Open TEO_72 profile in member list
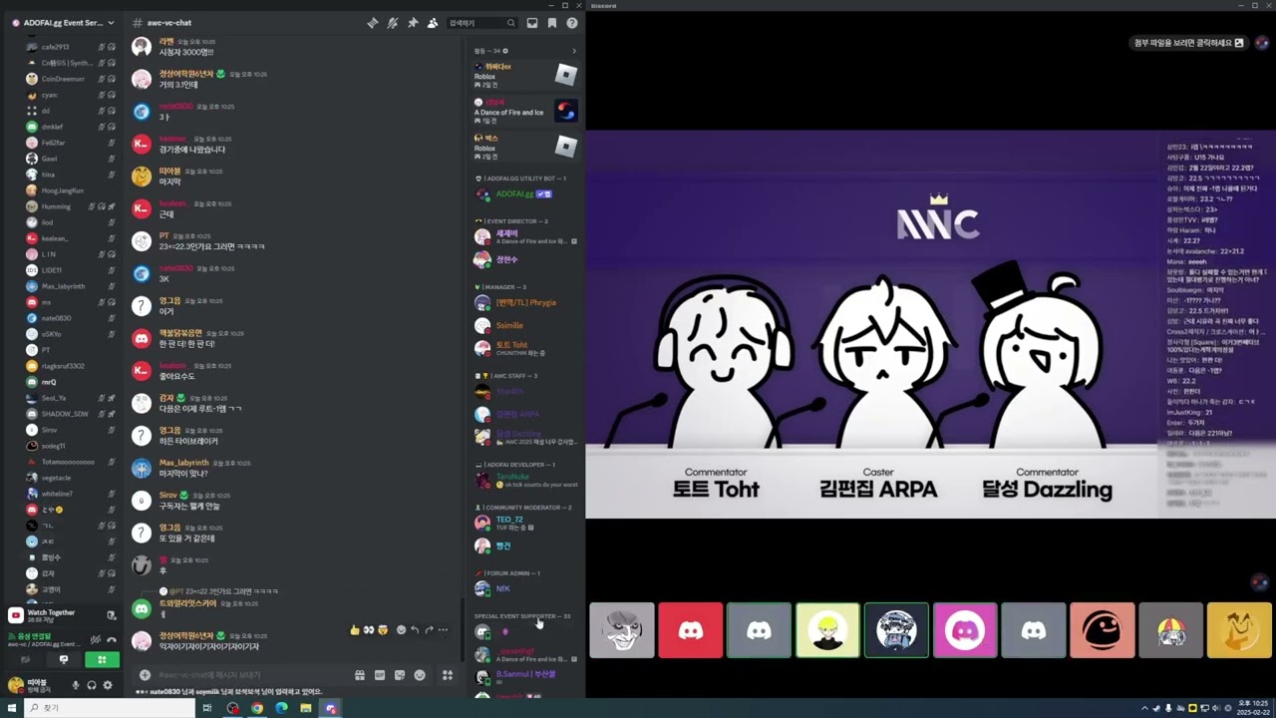Viewport: 1276px width, 718px height. [x=525, y=523]
